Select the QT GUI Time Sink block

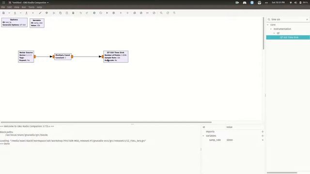click(x=116, y=57)
